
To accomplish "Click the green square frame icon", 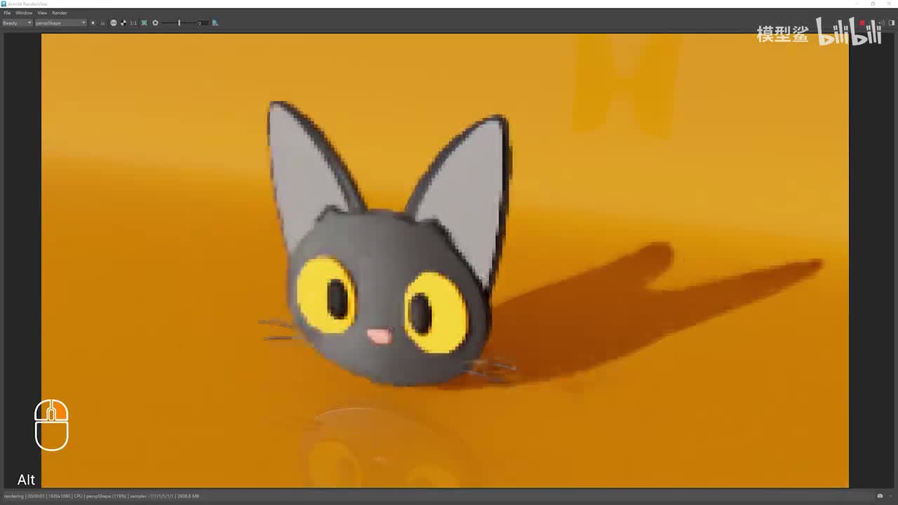I will [x=145, y=23].
